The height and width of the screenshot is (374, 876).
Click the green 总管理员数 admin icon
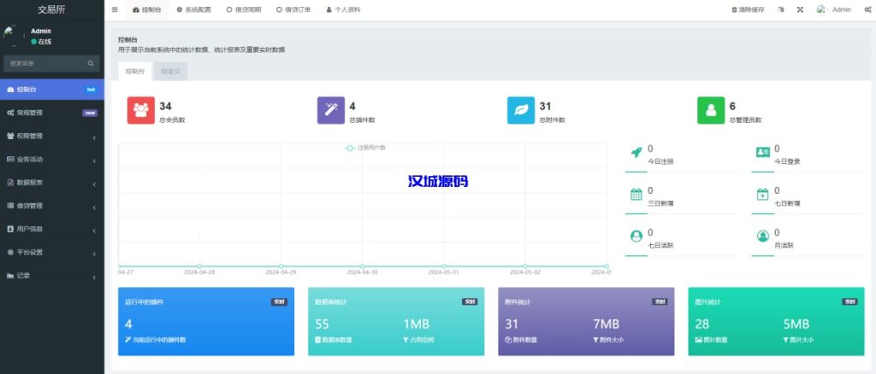[711, 111]
